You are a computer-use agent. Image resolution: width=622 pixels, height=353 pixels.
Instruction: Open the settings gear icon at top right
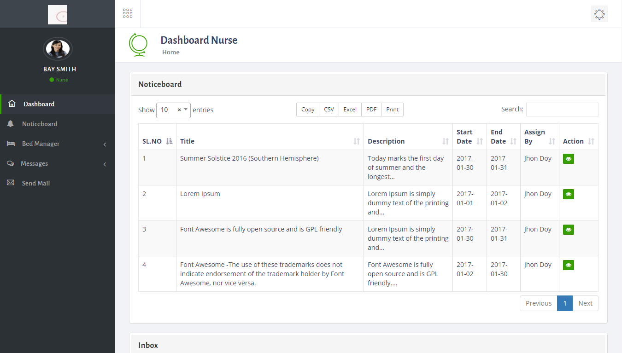(599, 14)
